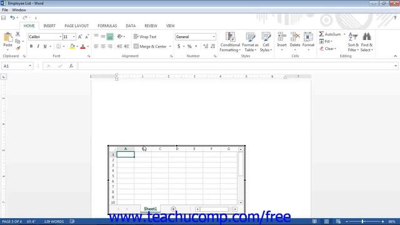Viewport: 400px width, 225px height.
Task: Expand the Merge & Center dropdown arrow
Action: point(170,46)
